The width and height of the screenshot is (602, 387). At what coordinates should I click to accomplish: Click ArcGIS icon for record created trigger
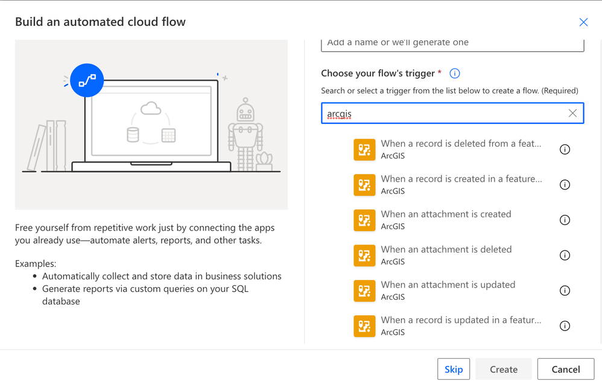point(364,185)
